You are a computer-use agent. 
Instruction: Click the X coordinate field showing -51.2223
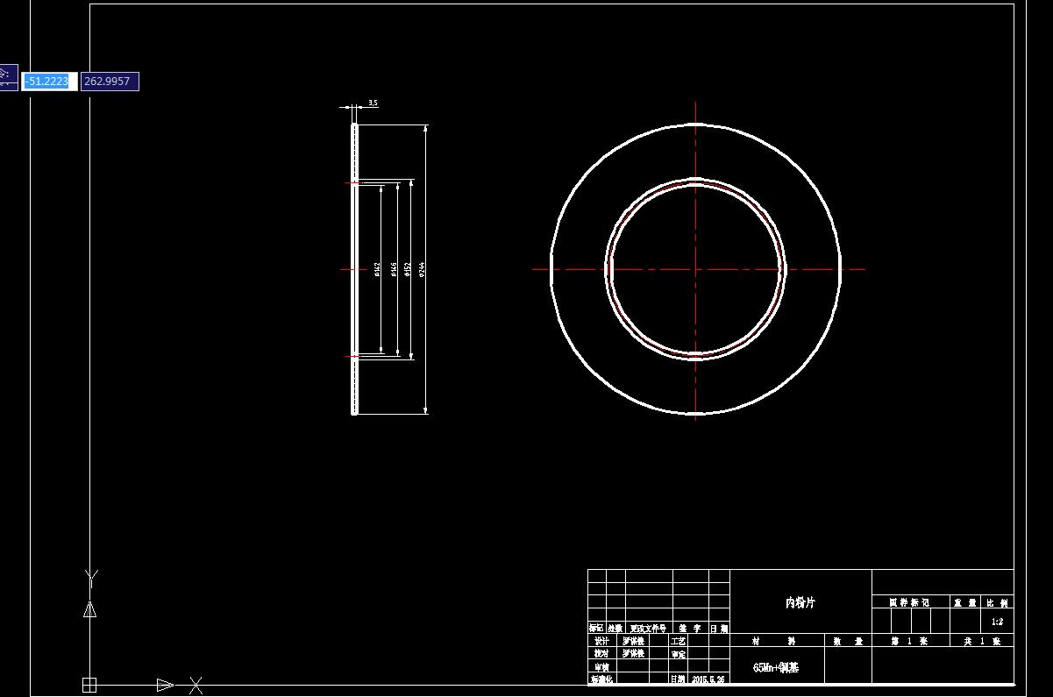pos(49,82)
